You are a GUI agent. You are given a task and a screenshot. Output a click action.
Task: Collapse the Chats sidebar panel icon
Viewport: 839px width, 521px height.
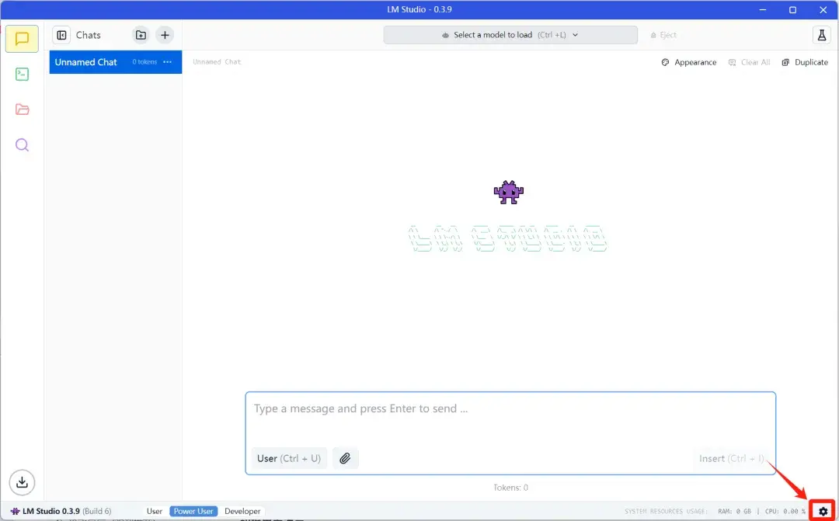[61, 35]
